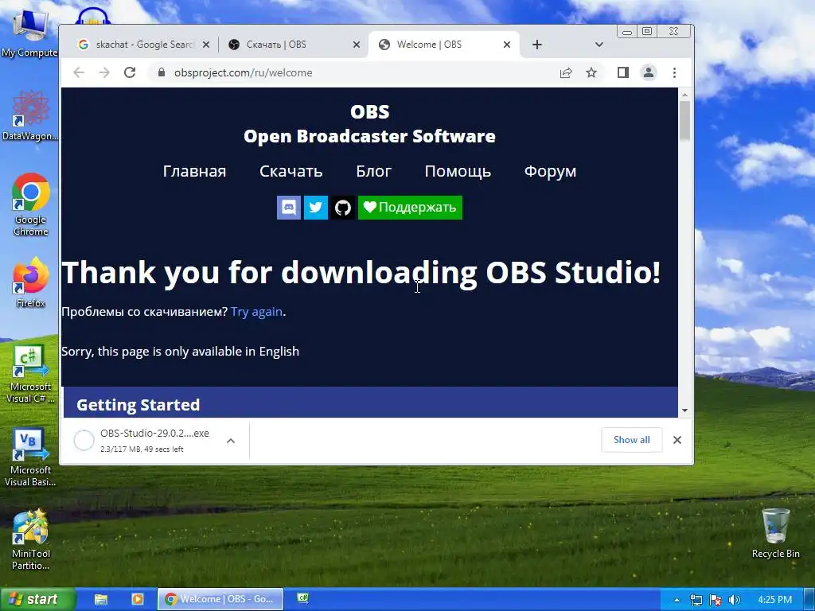815x611 pixels.
Task: Open a new tab with plus button
Action: coord(537,45)
